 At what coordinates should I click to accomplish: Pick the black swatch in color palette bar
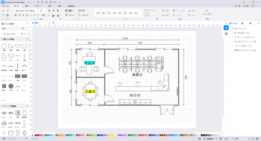(202, 135)
